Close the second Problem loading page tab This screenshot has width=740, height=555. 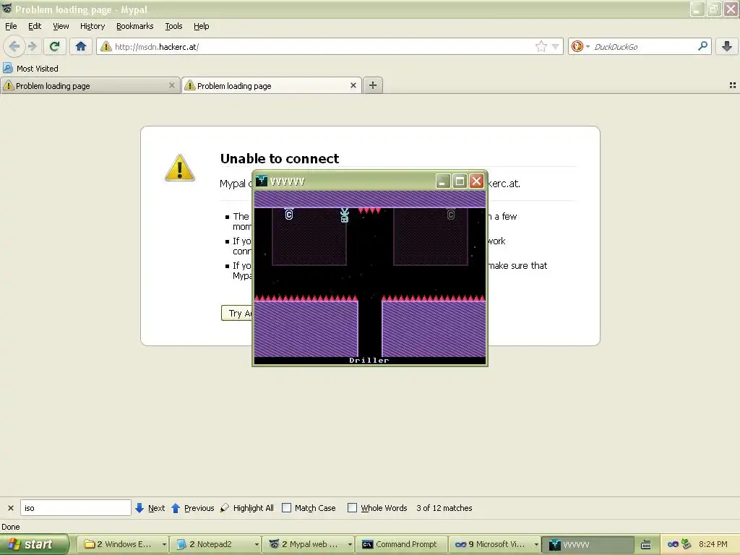[353, 85]
